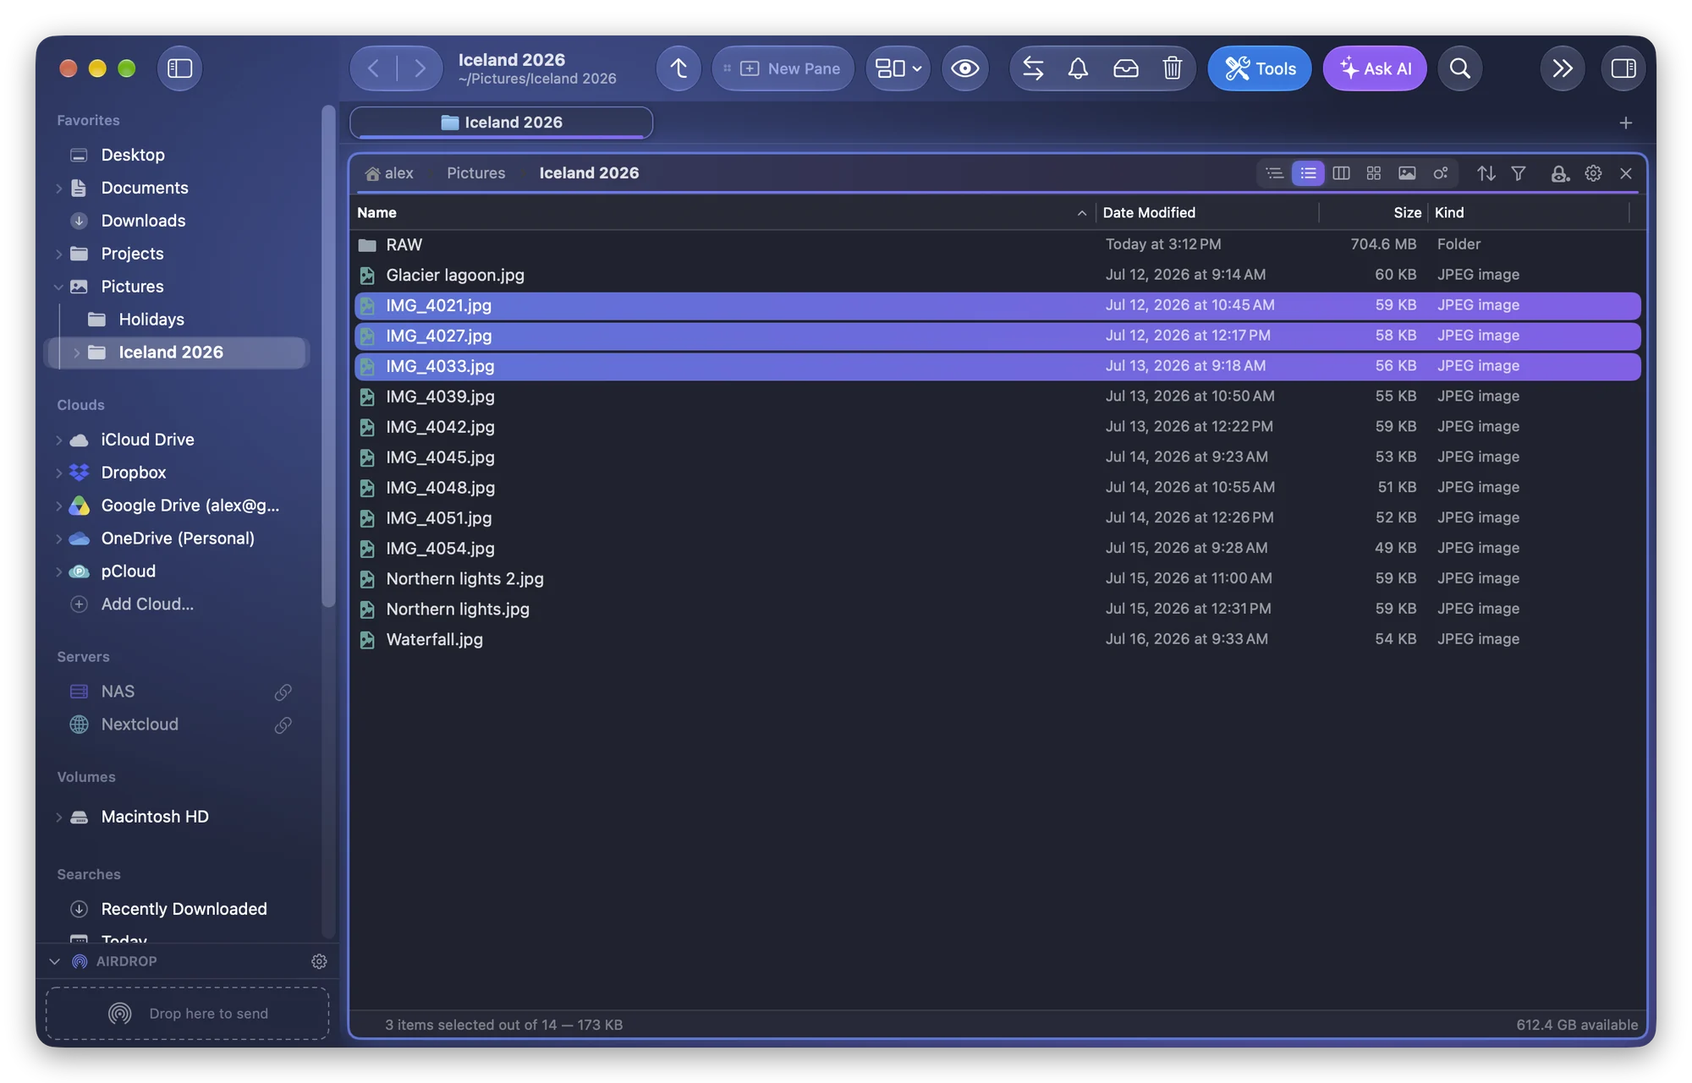
Task: Open the Ask AI assistant
Action: [1375, 68]
